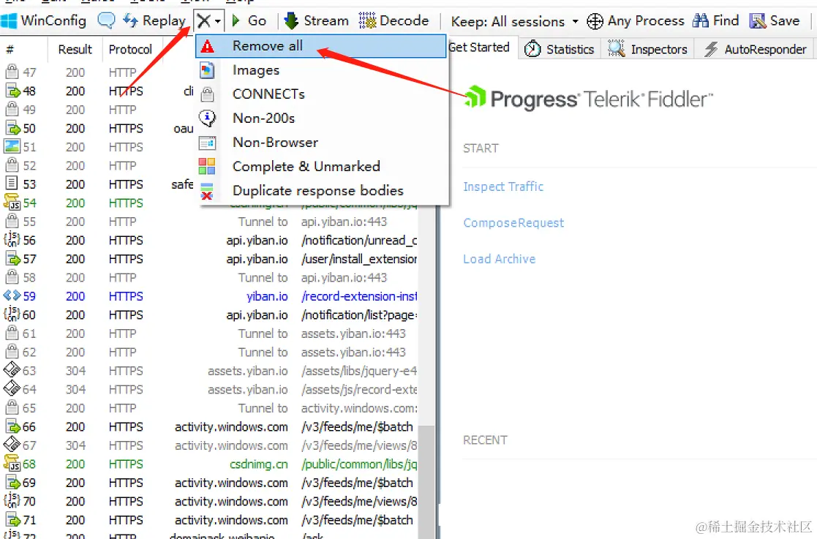Click the JSON icon of session 70
This screenshot has width=817, height=539.
click(x=12, y=500)
